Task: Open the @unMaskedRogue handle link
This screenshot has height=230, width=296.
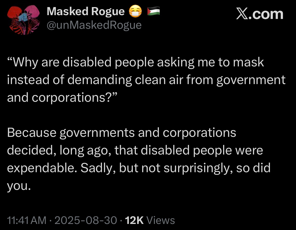Action: click(x=94, y=25)
